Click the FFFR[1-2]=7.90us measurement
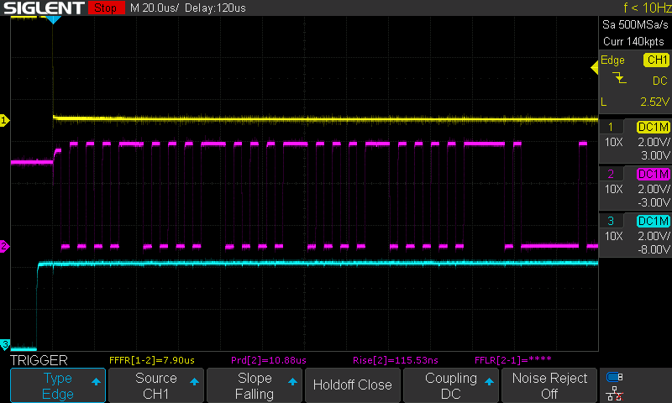Screen dimensions: 672x403 pos(152,360)
